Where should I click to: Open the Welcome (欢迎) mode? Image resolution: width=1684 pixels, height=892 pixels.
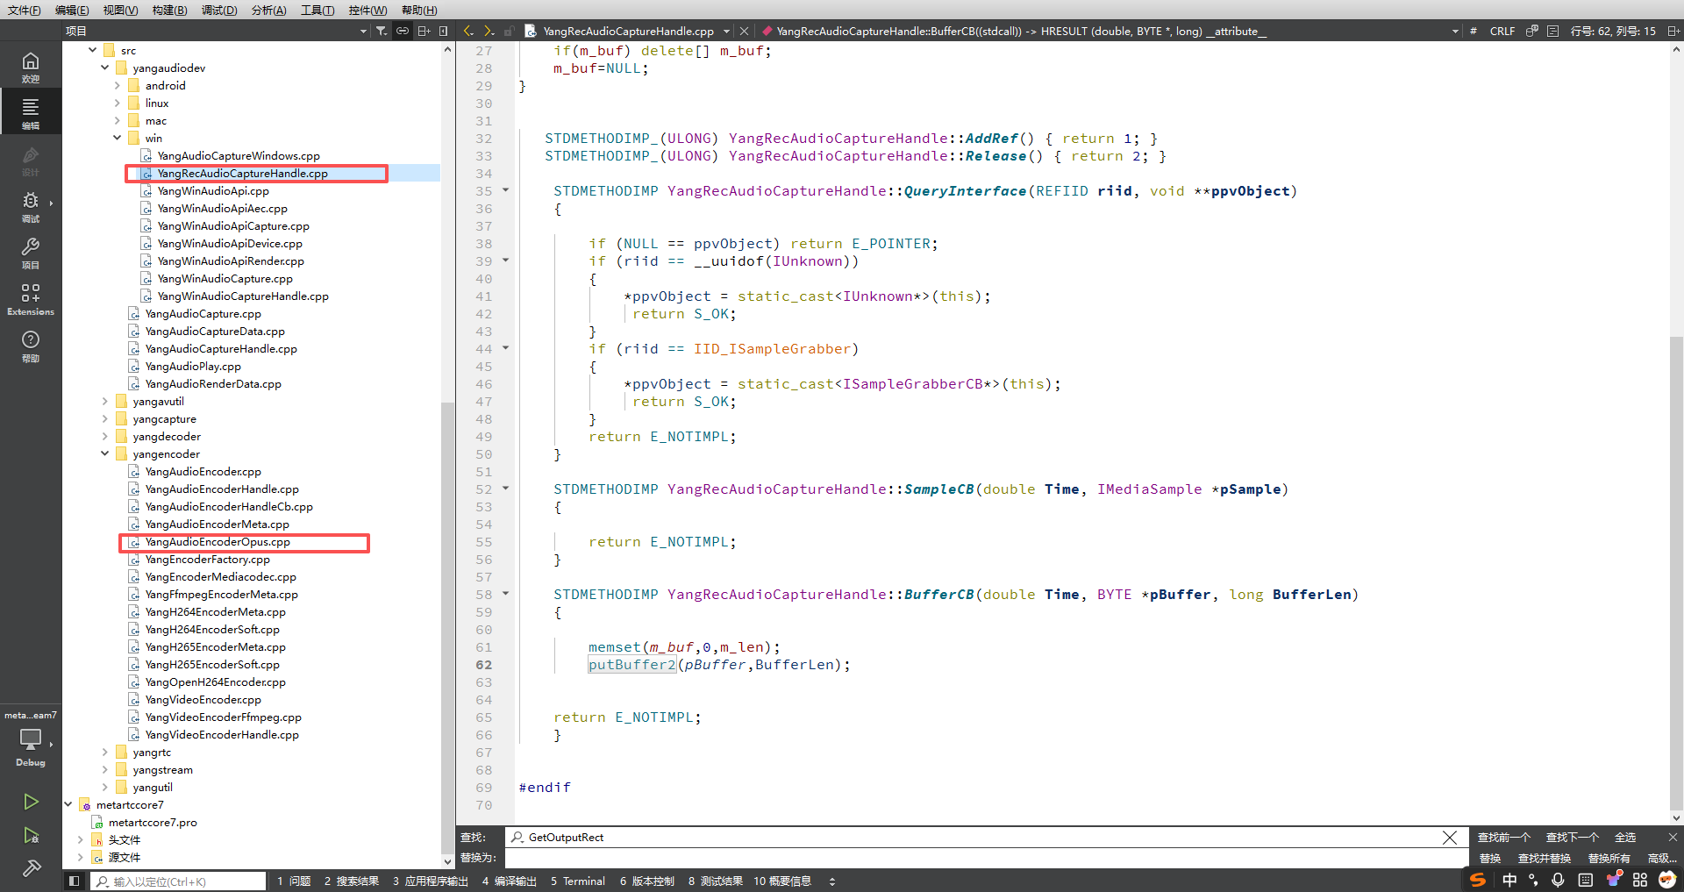[x=31, y=67]
